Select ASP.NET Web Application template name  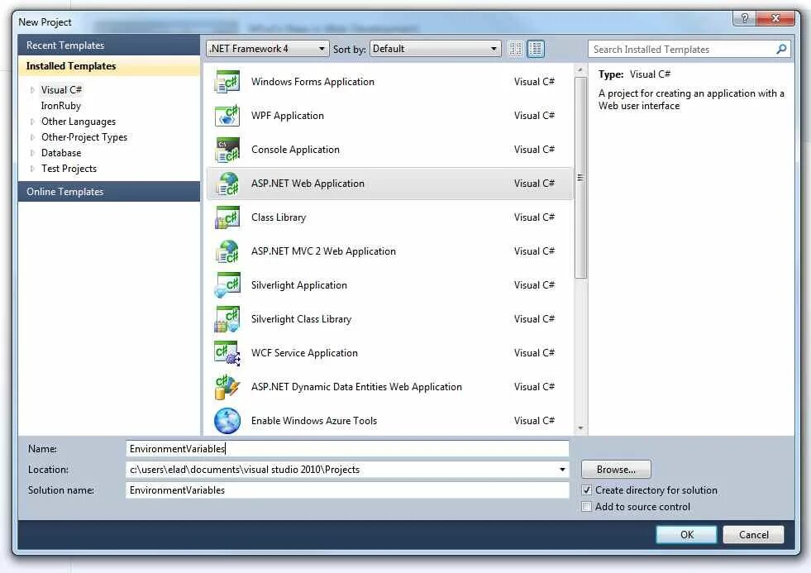click(x=308, y=184)
